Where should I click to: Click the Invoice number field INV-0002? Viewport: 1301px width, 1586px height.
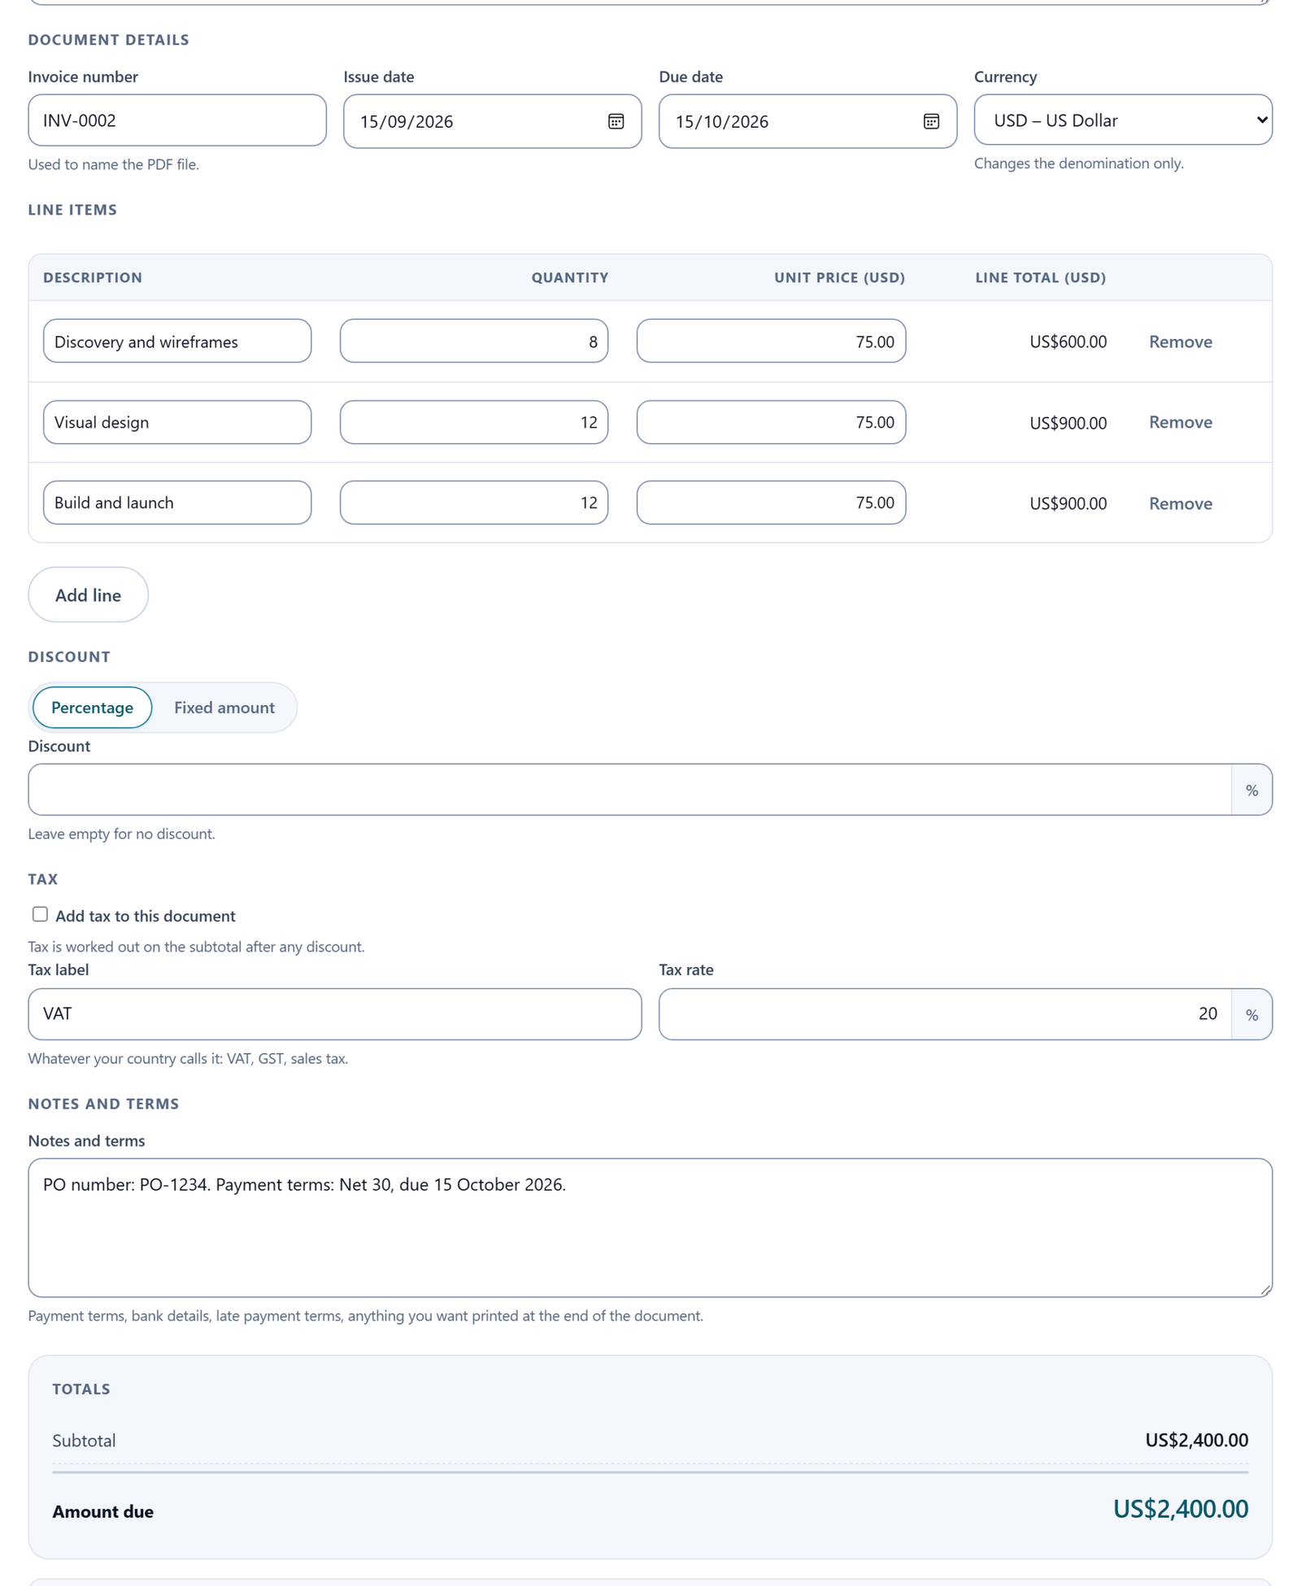[177, 120]
